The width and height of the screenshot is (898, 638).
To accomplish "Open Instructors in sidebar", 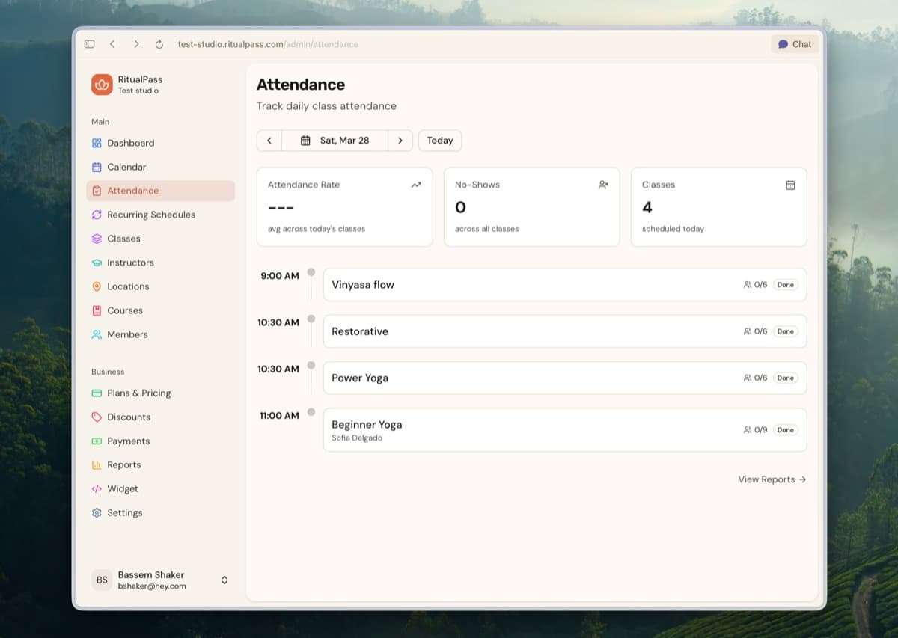I will pyautogui.click(x=161, y=263).
